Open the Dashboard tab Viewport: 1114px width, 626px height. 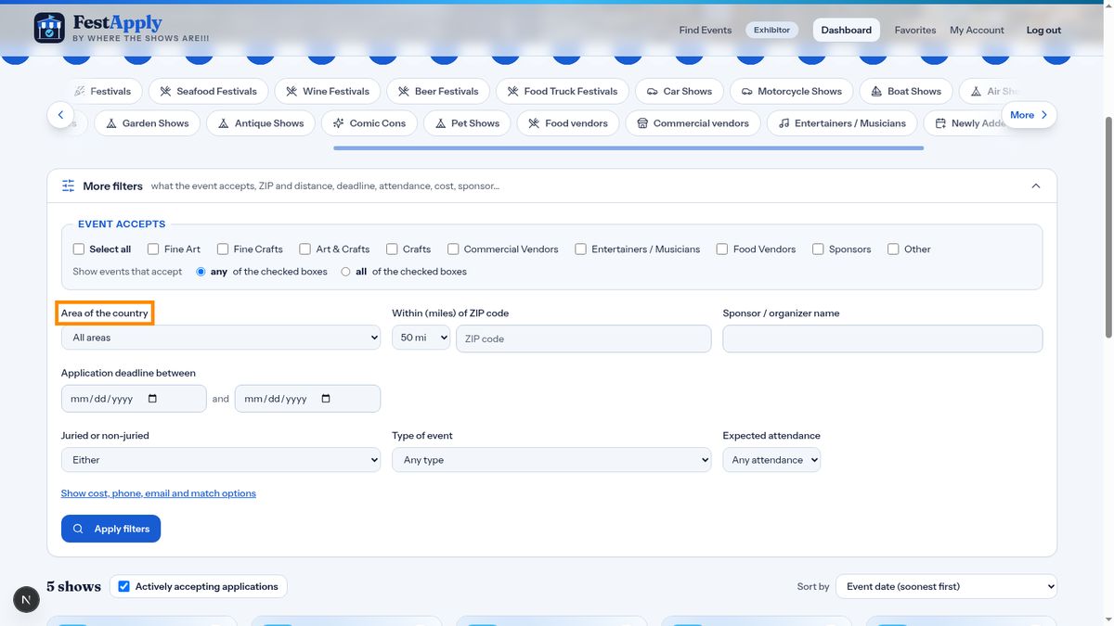[847, 31]
